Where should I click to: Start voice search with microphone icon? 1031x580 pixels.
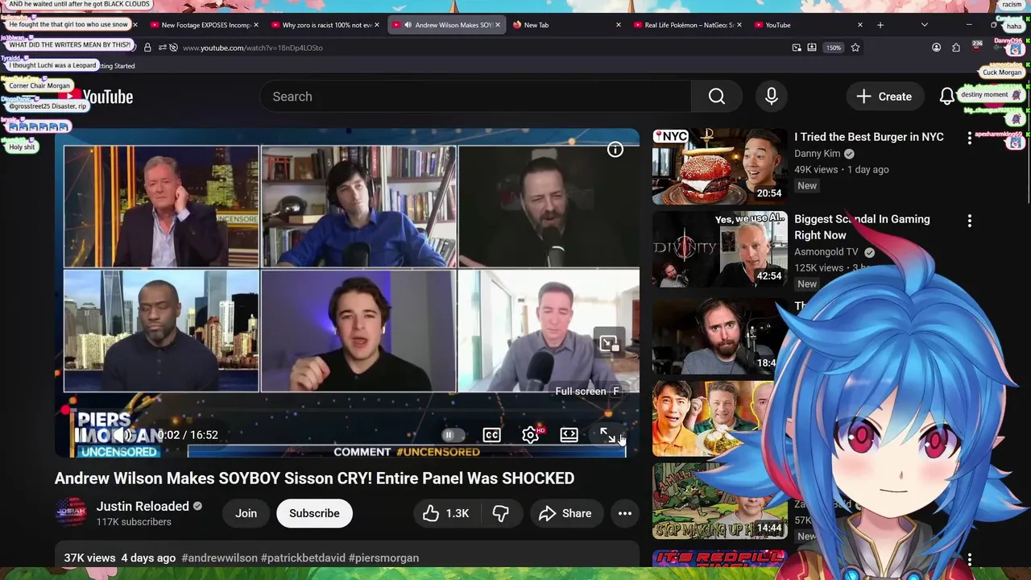[772, 97]
